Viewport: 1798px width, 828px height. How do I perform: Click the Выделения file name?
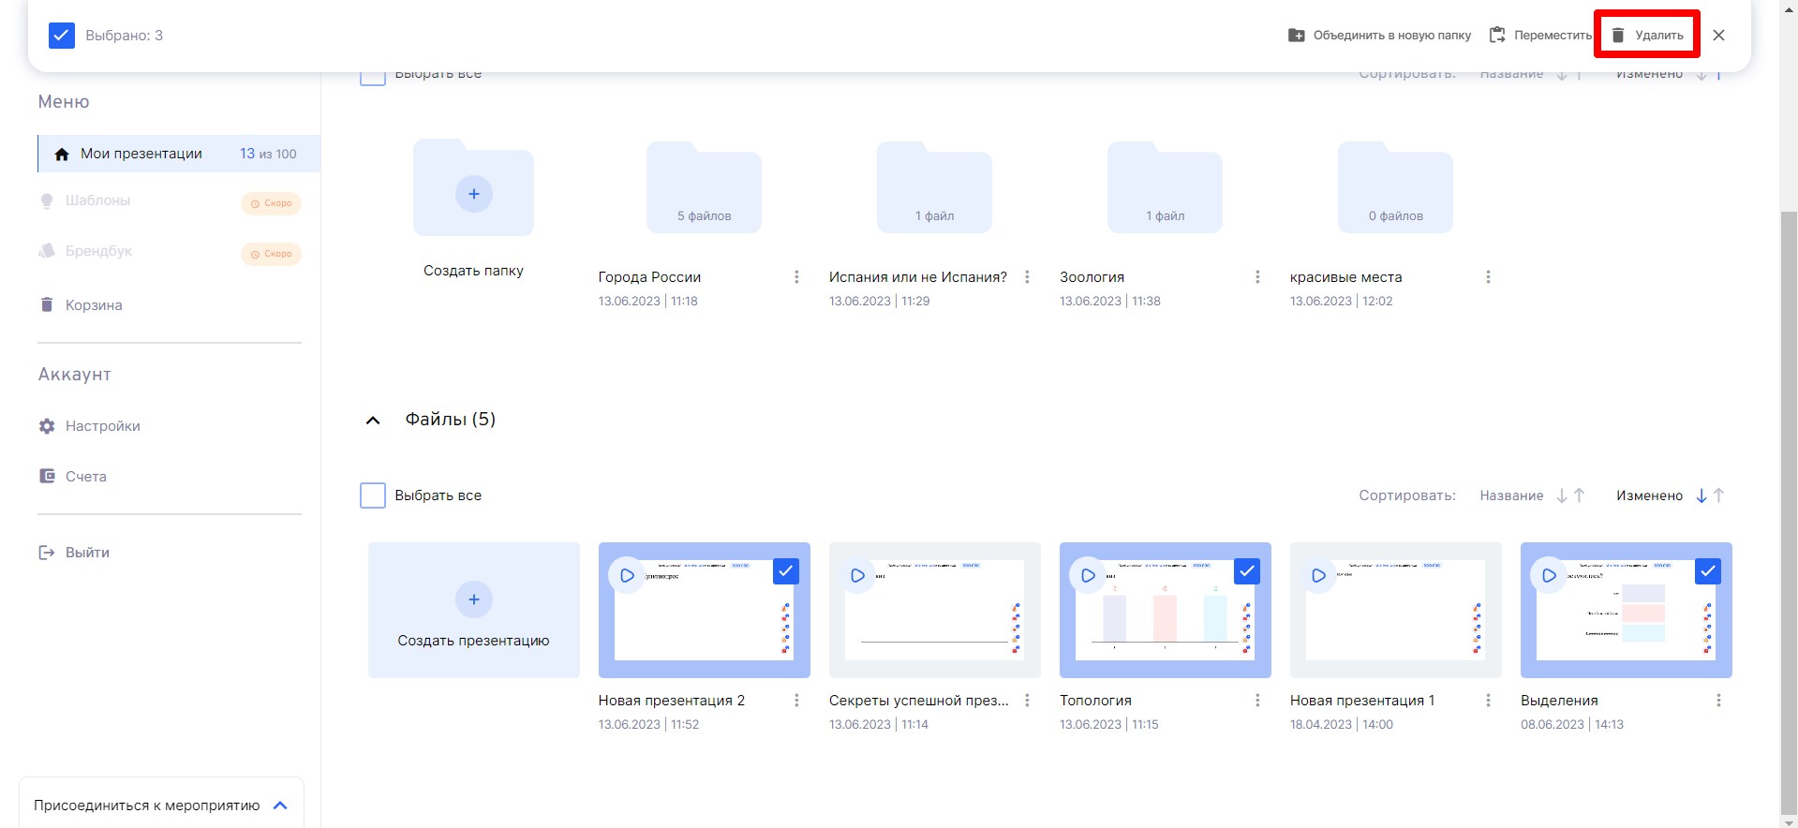pyautogui.click(x=1559, y=701)
